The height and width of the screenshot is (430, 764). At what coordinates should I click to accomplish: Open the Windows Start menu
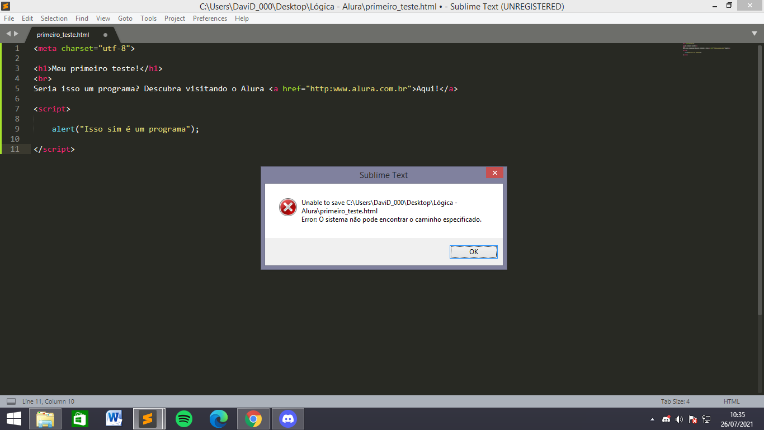(14, 418)
